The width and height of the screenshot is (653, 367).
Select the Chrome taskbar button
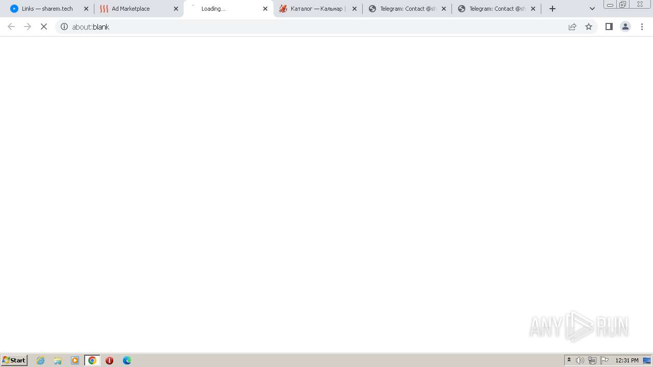pyautogui.click(x=92, y=360)
